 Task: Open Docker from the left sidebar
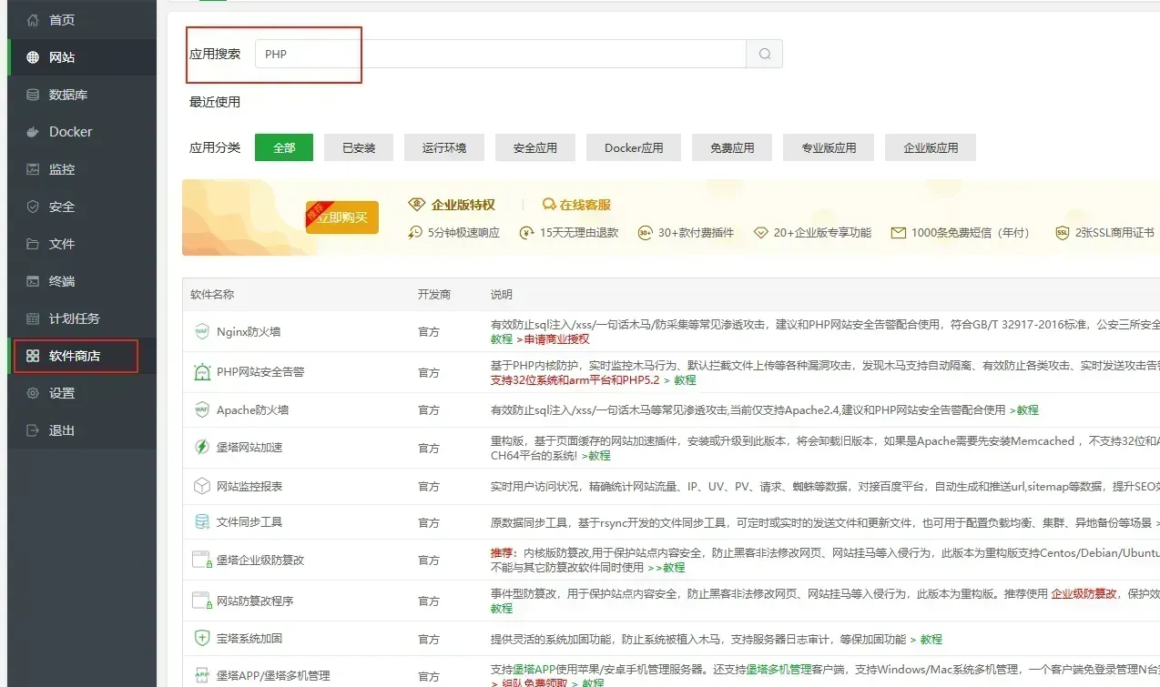70,132
